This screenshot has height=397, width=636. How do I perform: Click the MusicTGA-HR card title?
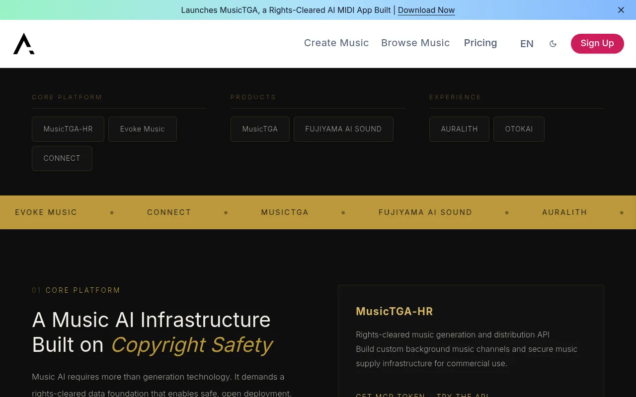pos(395,311)
